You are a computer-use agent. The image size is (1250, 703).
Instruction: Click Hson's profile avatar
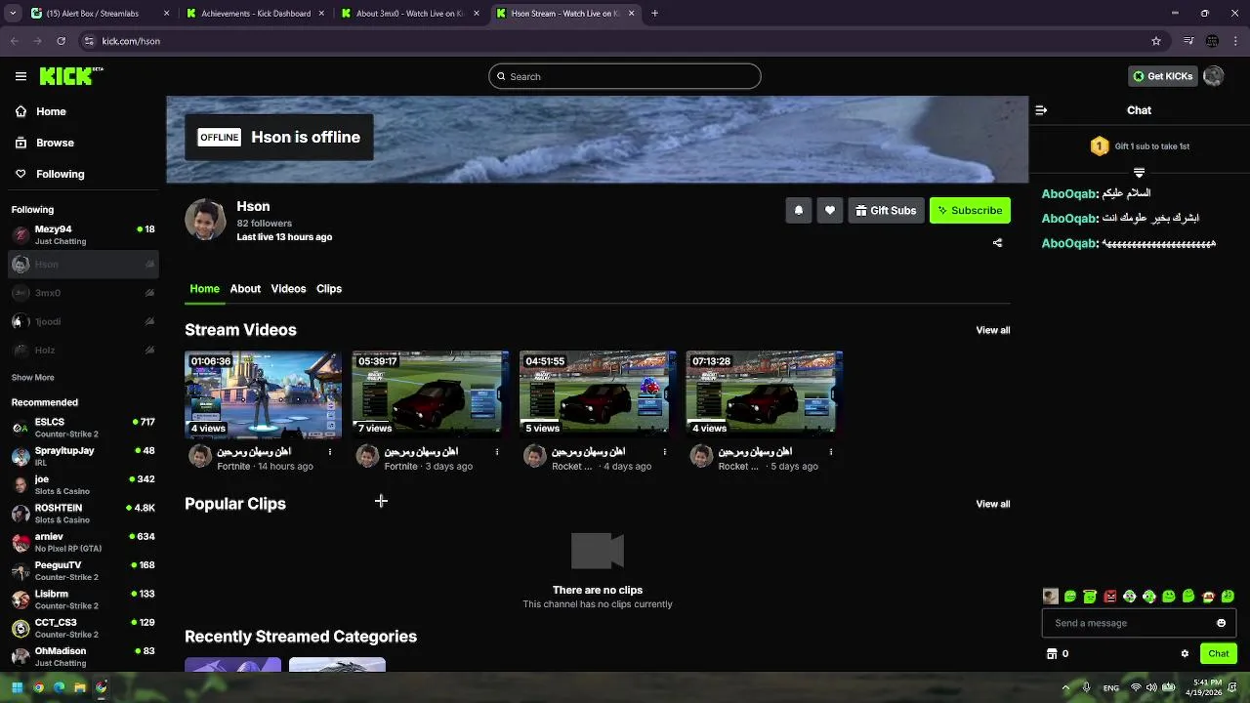(205, 220)
